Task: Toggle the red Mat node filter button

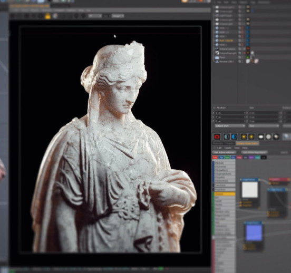Action: pos(215,158)
